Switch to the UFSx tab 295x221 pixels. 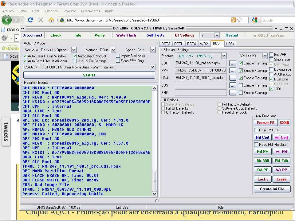click(230, 44)
